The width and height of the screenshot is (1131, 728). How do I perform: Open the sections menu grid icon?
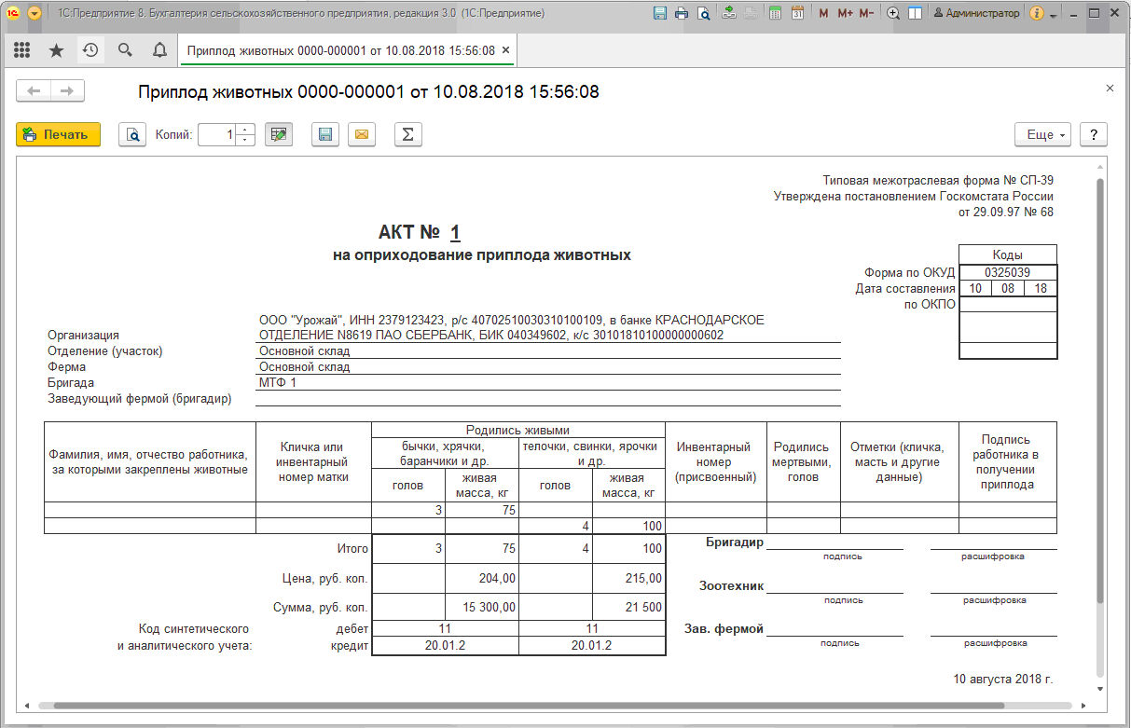point(21,50)
